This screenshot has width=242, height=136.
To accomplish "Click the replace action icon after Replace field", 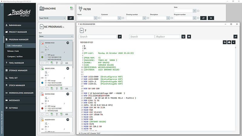I will 183,37.
